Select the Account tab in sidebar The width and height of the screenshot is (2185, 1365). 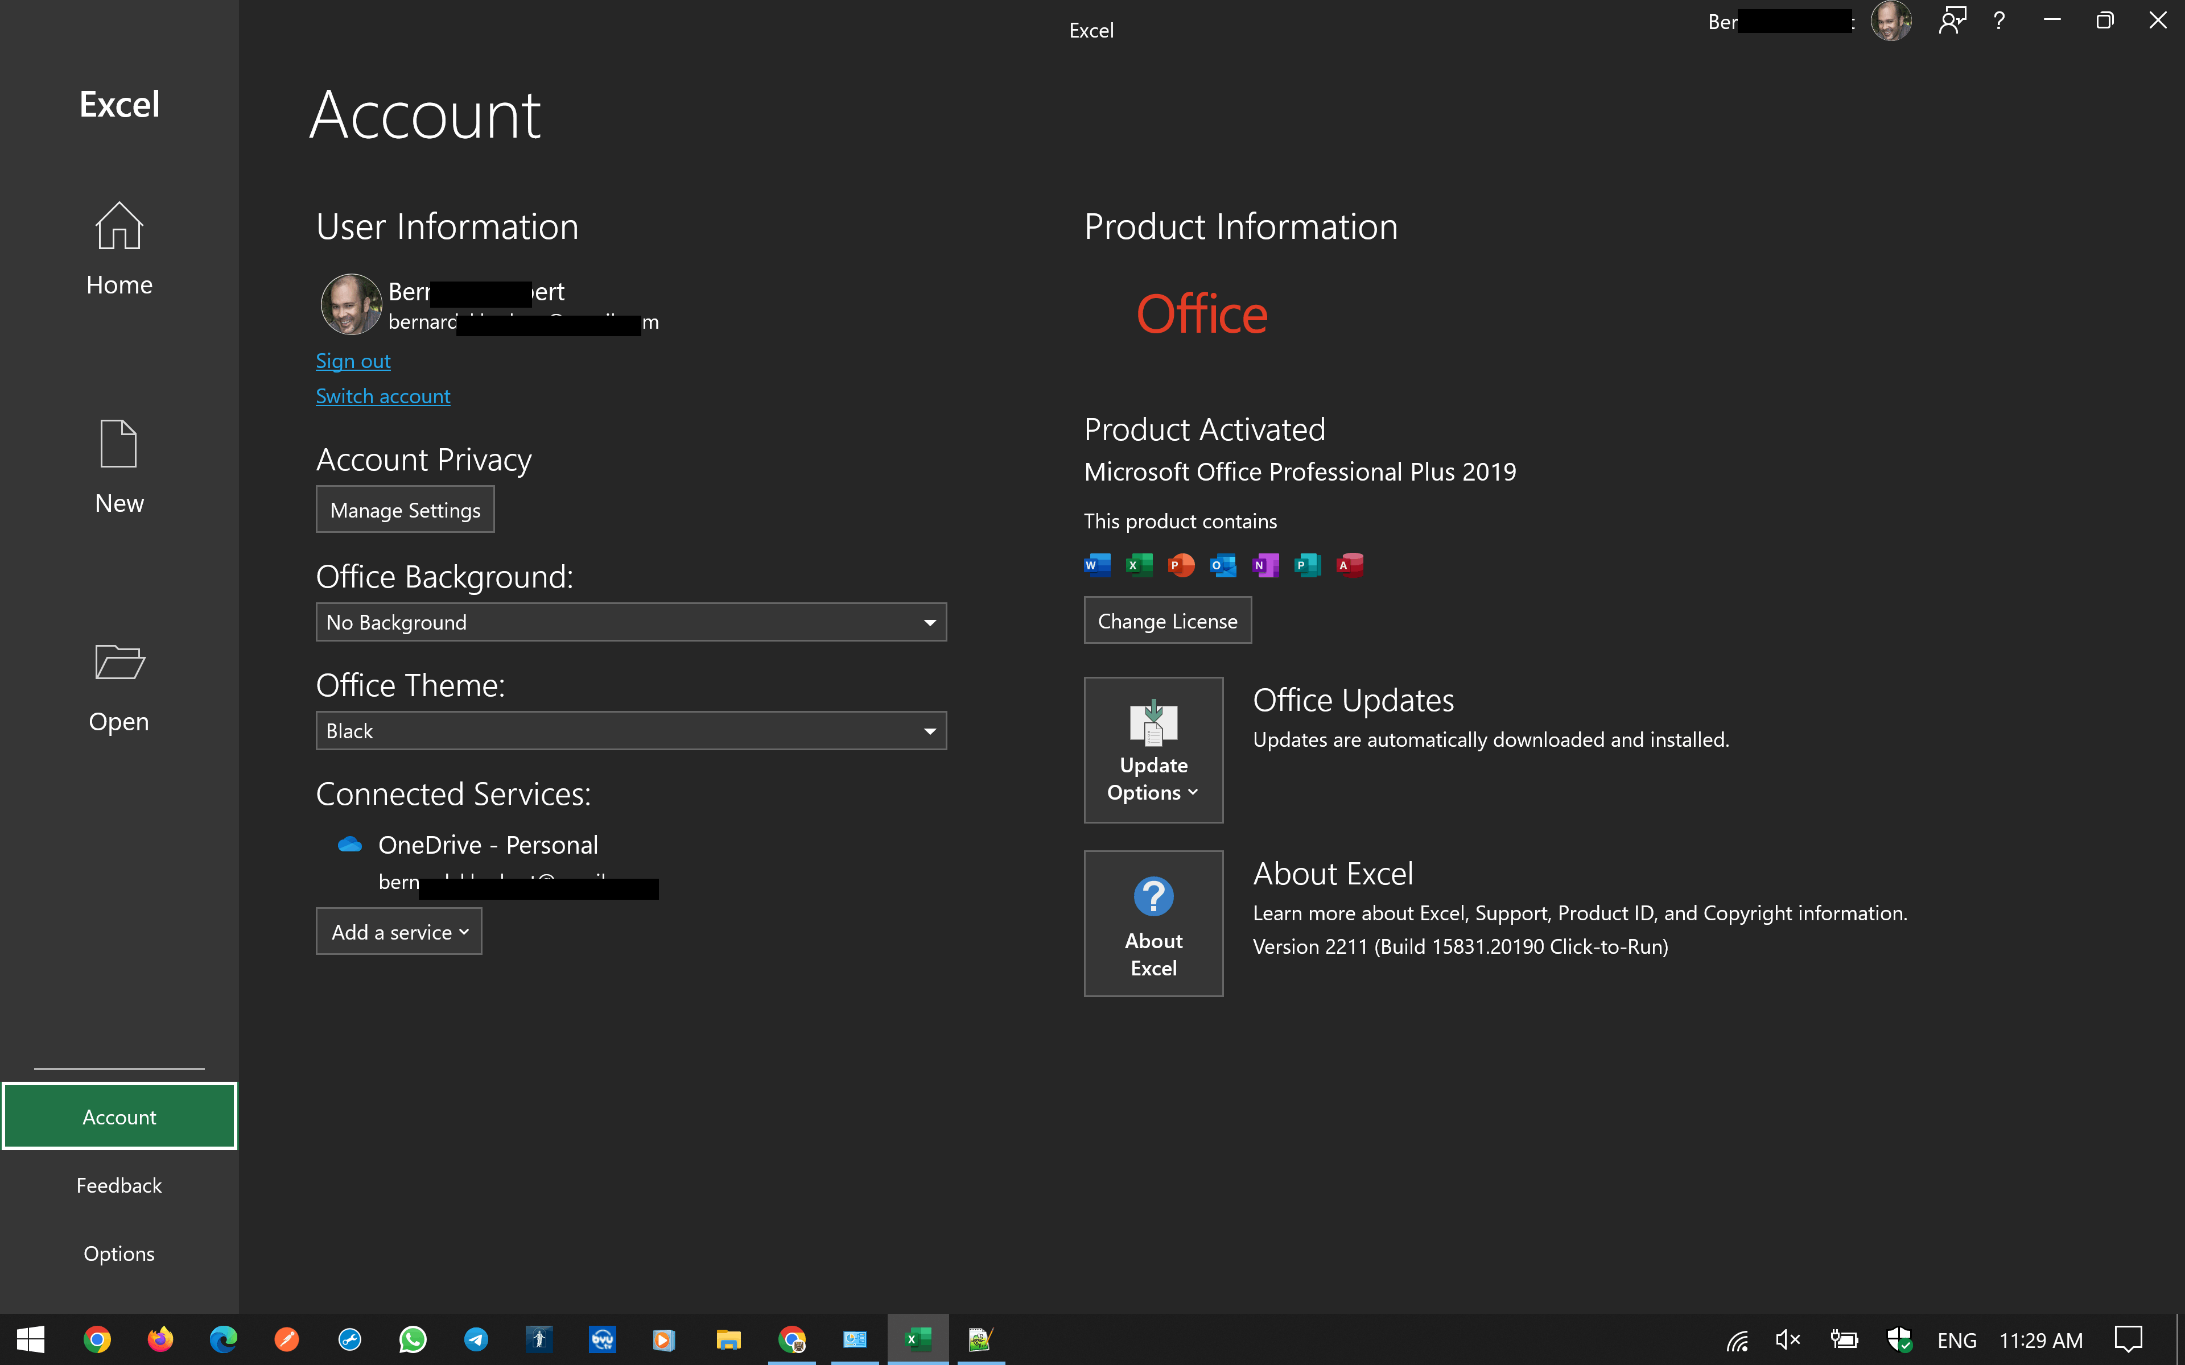(119, 1116)
